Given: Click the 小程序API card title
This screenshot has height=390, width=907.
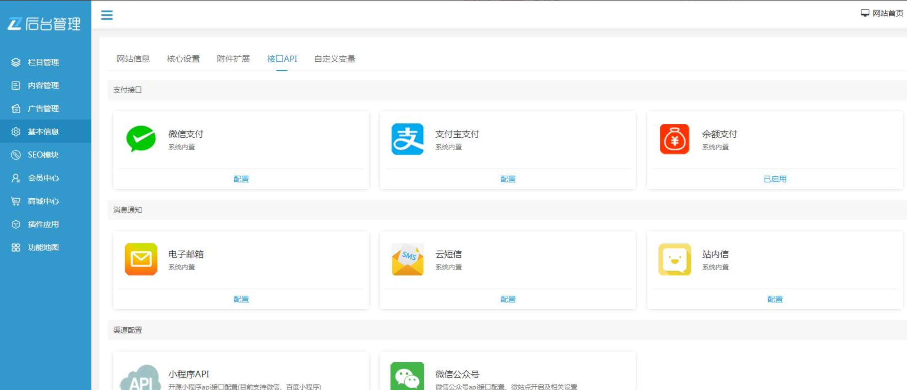Looking at the screenshot, I should click(189, 374).
